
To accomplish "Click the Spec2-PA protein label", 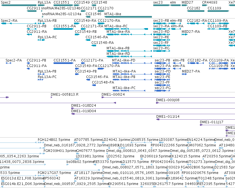I will click(x=14, y=60).
